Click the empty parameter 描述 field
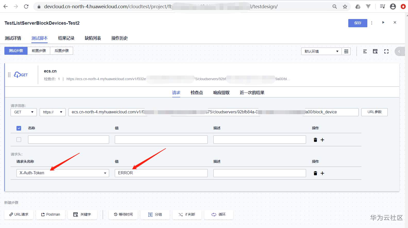This screenshot has width=408, height=228. point(259,140)
